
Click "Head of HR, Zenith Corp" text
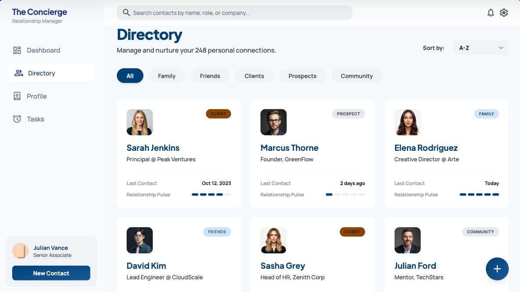[292, 278]
